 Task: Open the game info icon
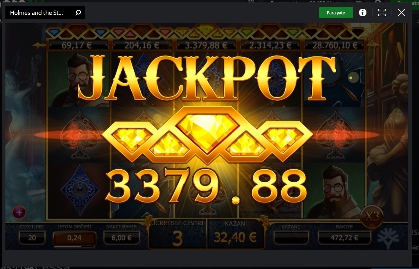pos(363,13)
